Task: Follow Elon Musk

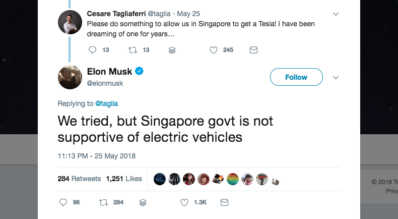Action: [x=296, y=77]
